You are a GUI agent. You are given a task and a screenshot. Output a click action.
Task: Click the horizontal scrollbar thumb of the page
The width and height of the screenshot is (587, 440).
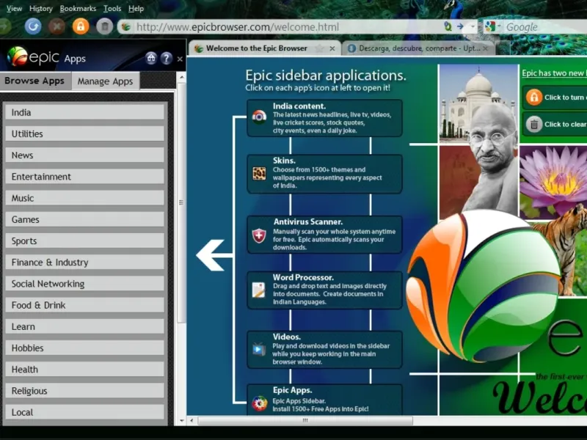(305, 420)
